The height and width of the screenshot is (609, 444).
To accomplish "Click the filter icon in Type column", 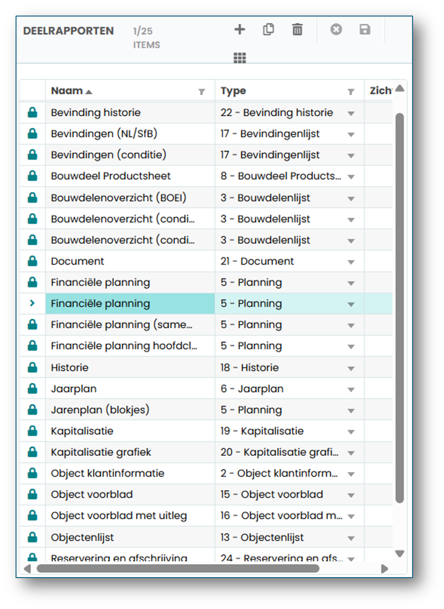I will [x=351, y=92].
